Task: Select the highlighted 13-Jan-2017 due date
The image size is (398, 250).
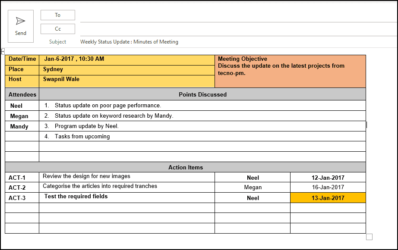Action: tap(328, 197)
